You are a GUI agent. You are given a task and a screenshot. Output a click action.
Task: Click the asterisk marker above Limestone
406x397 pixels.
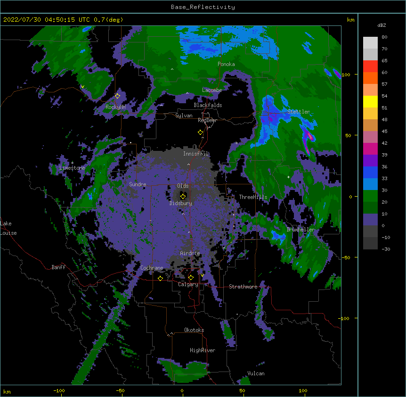coord(72,163)
